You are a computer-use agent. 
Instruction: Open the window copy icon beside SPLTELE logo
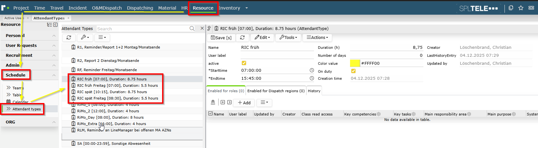pyautogui.click(x=511, y=8)
